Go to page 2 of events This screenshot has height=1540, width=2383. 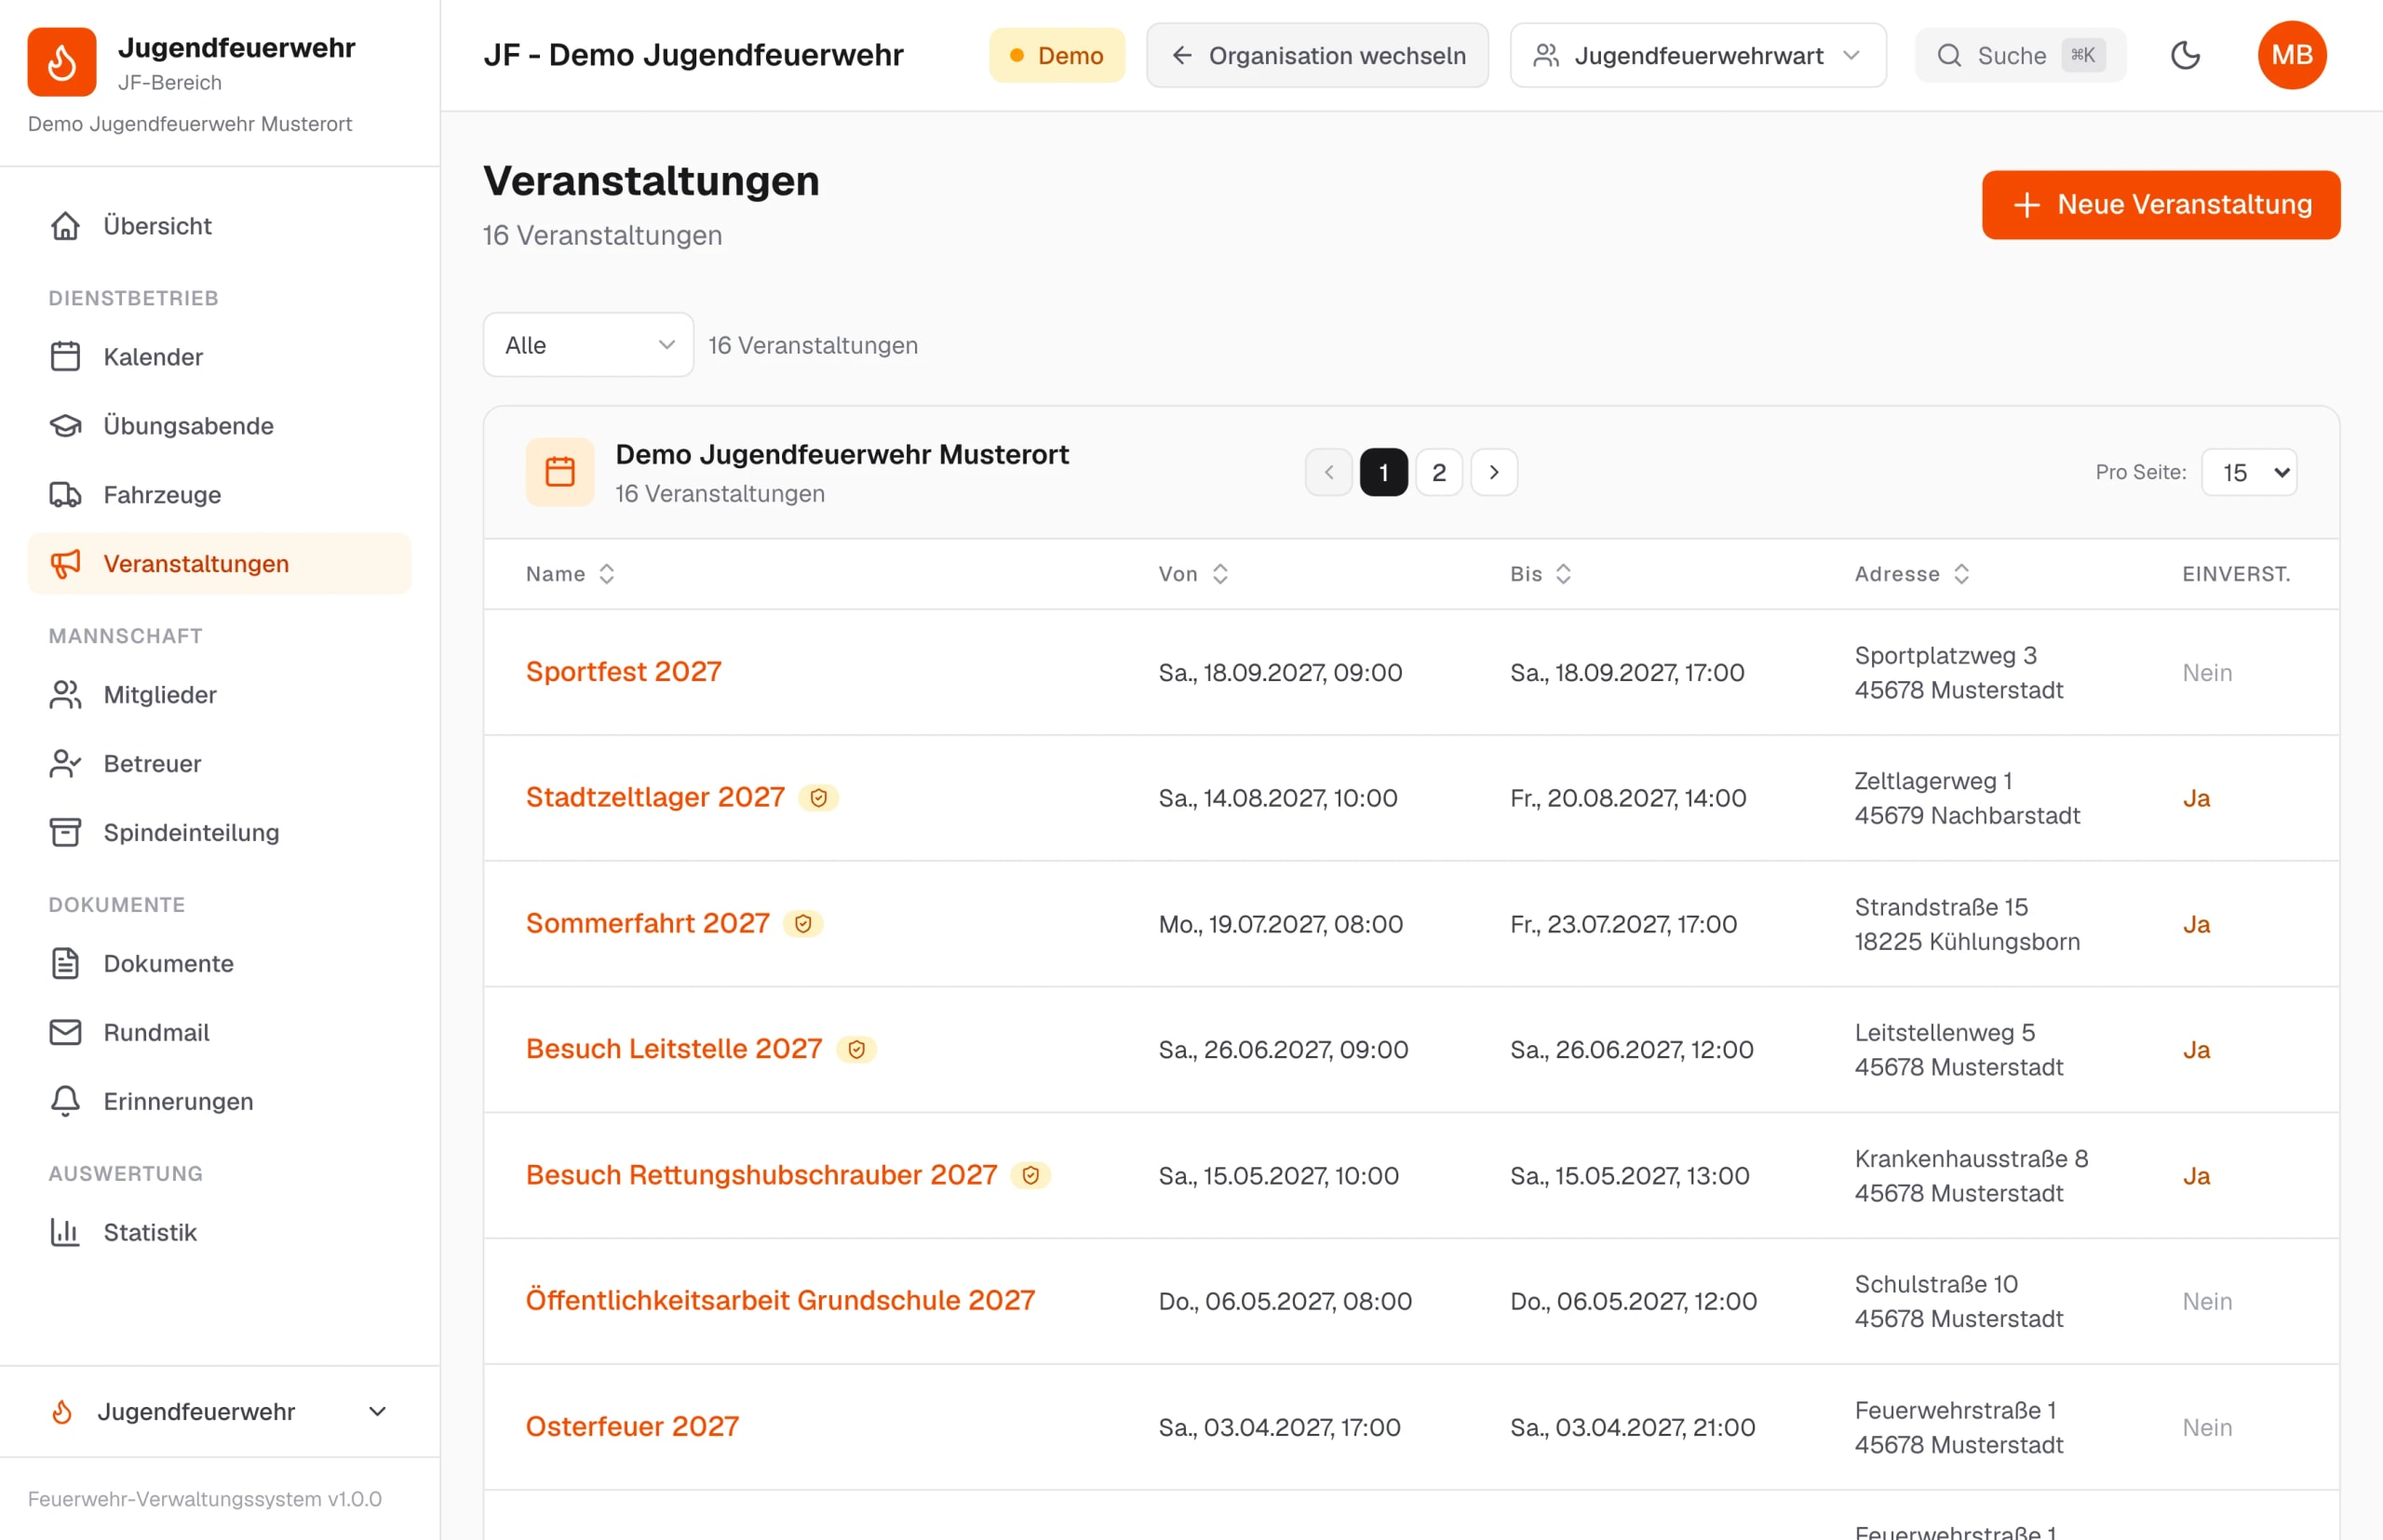tap(1438, 472)
